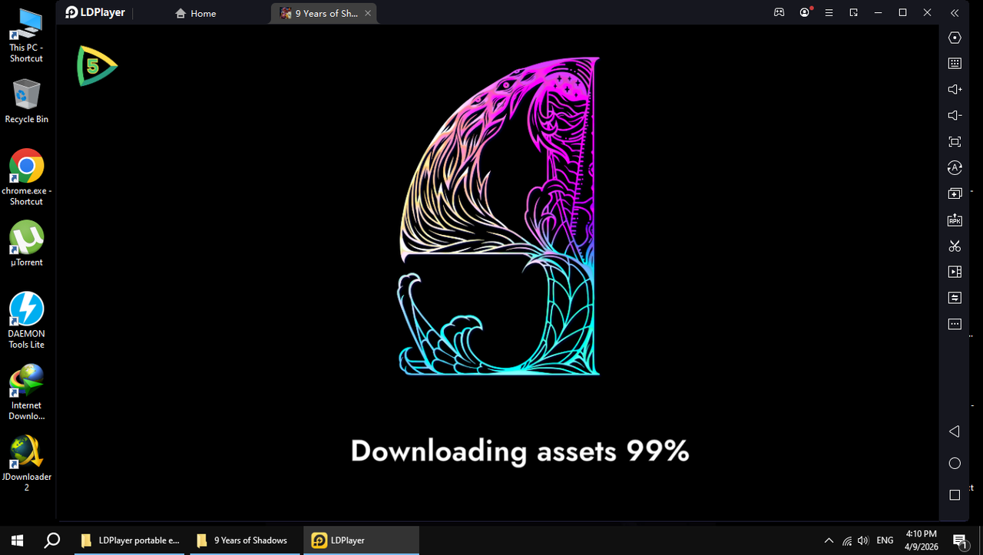
Task: Change input language ENG
Action: click(x=885, y=540)
